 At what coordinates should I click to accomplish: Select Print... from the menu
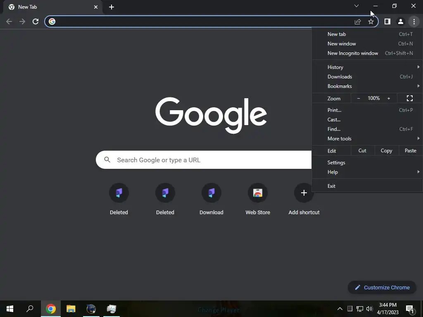[x=367, y=110]
